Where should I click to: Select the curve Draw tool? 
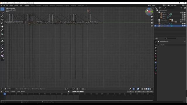tap(2, 38)
